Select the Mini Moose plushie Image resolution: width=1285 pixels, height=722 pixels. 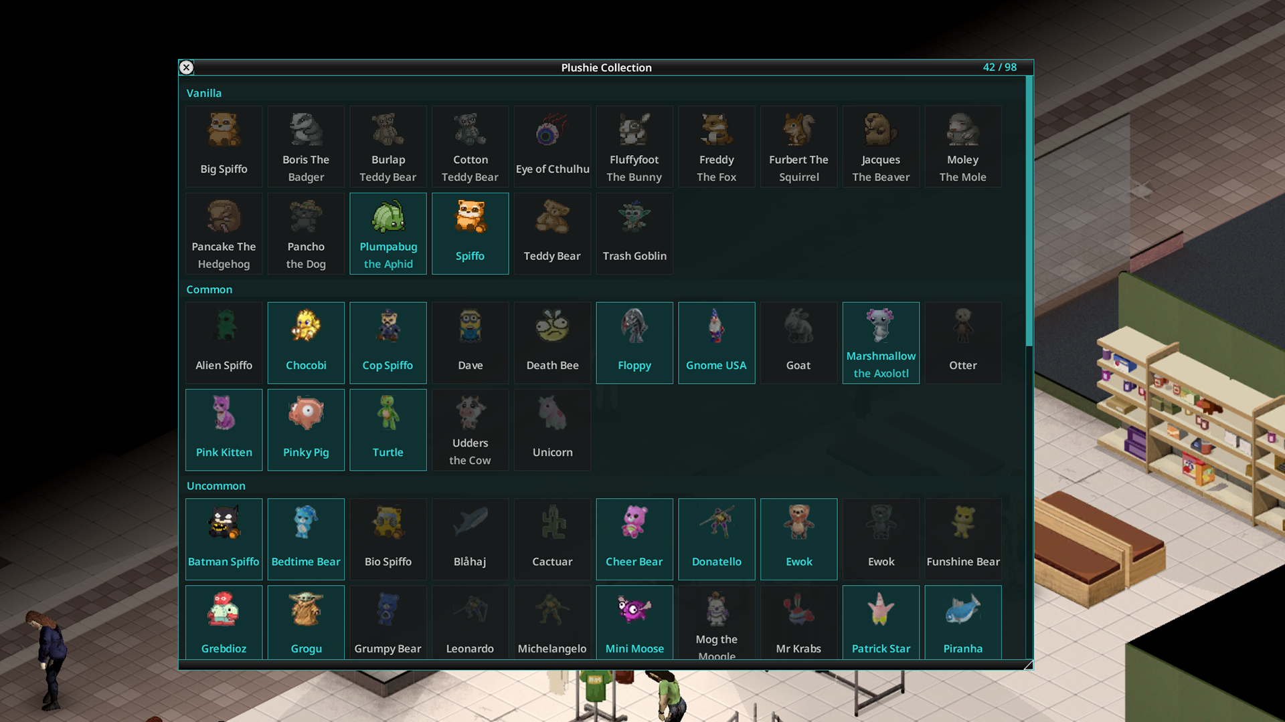(x=634, y=622)
